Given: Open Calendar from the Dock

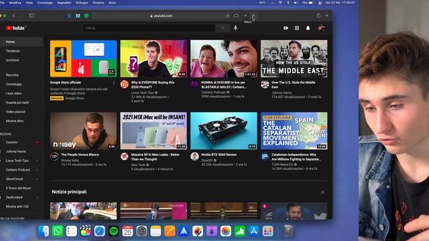Looking at the screenshot, I should coord(127,231).
